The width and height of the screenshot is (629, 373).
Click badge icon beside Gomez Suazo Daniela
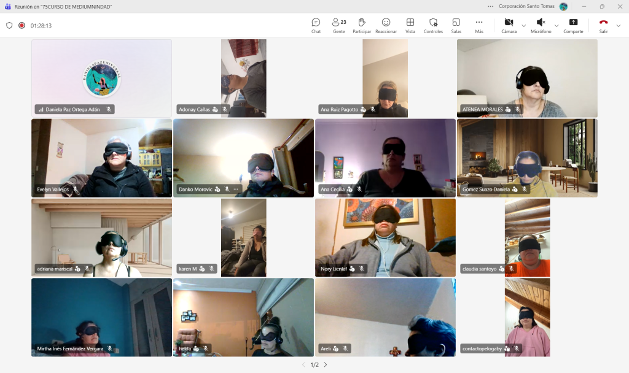click(x=515, y=189)
